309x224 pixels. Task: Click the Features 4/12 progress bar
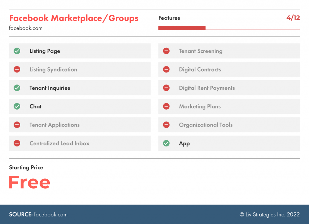(229, 28)
